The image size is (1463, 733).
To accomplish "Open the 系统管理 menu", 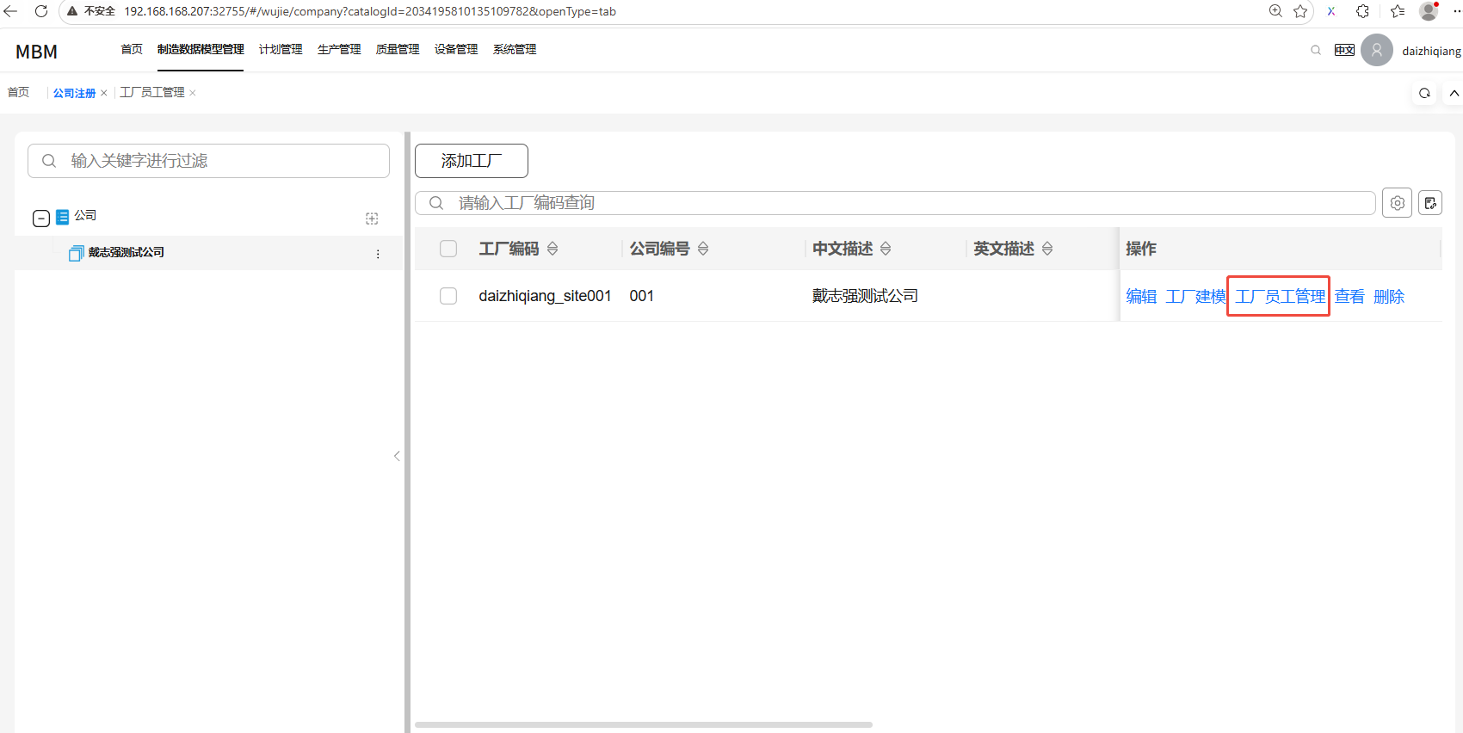I will point(515,50).
